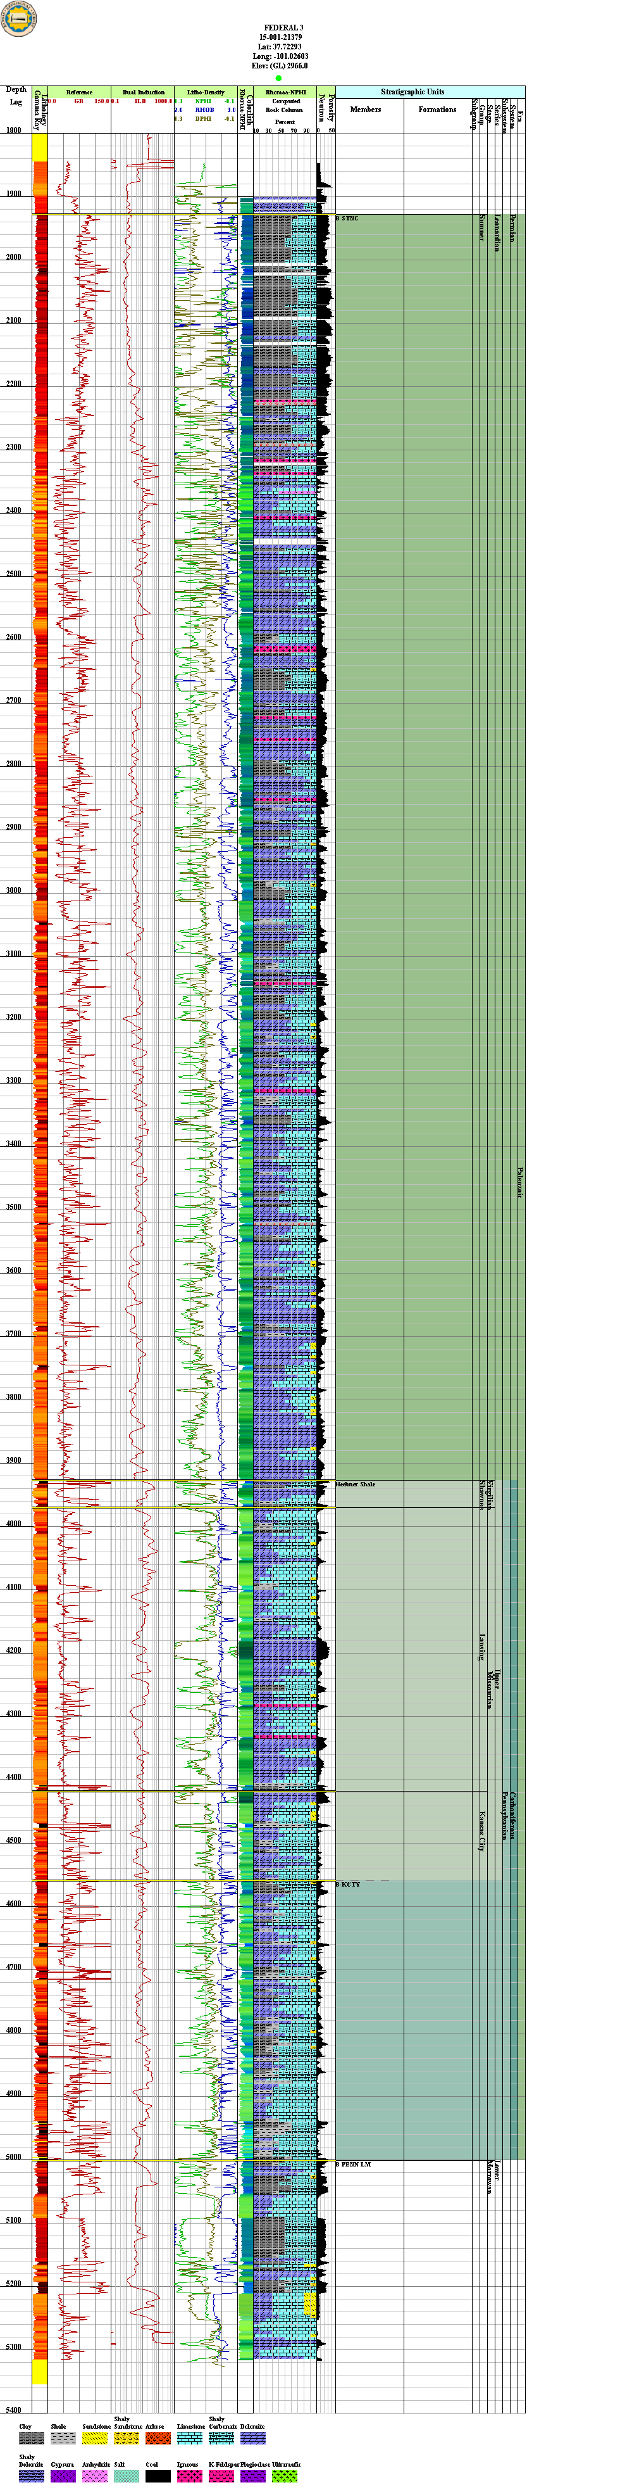Click the green 'NPHI' curve label
Screen dimensions: 620x2492
point(204,101)
